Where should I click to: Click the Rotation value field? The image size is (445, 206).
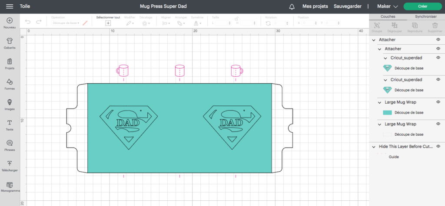point(281,23)
